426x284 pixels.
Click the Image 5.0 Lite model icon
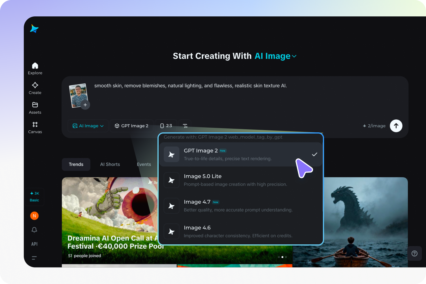pos(171,180)
